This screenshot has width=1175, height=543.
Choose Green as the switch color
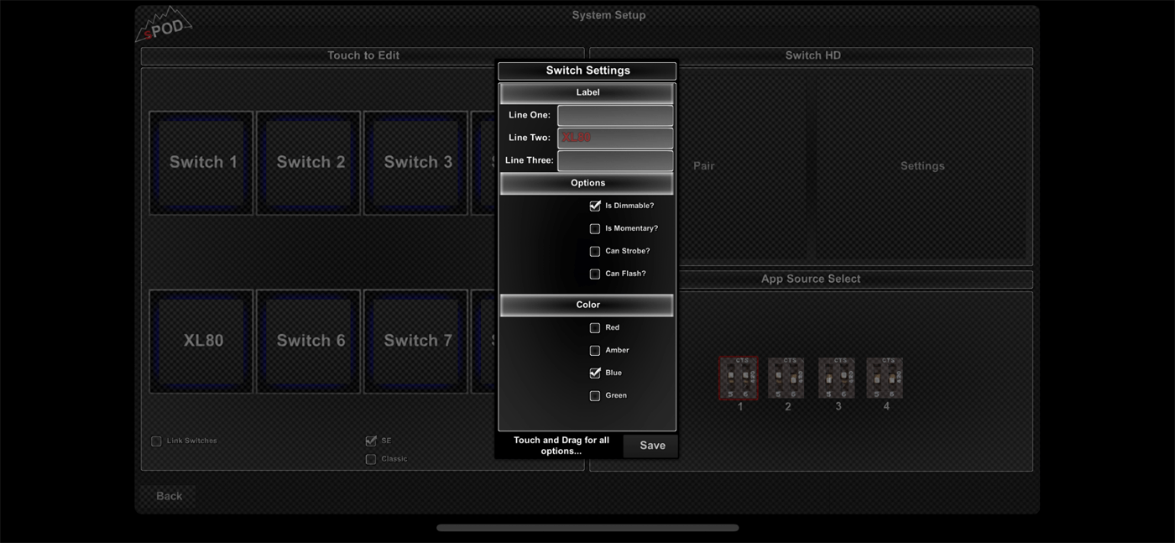[x=595, y=394]
